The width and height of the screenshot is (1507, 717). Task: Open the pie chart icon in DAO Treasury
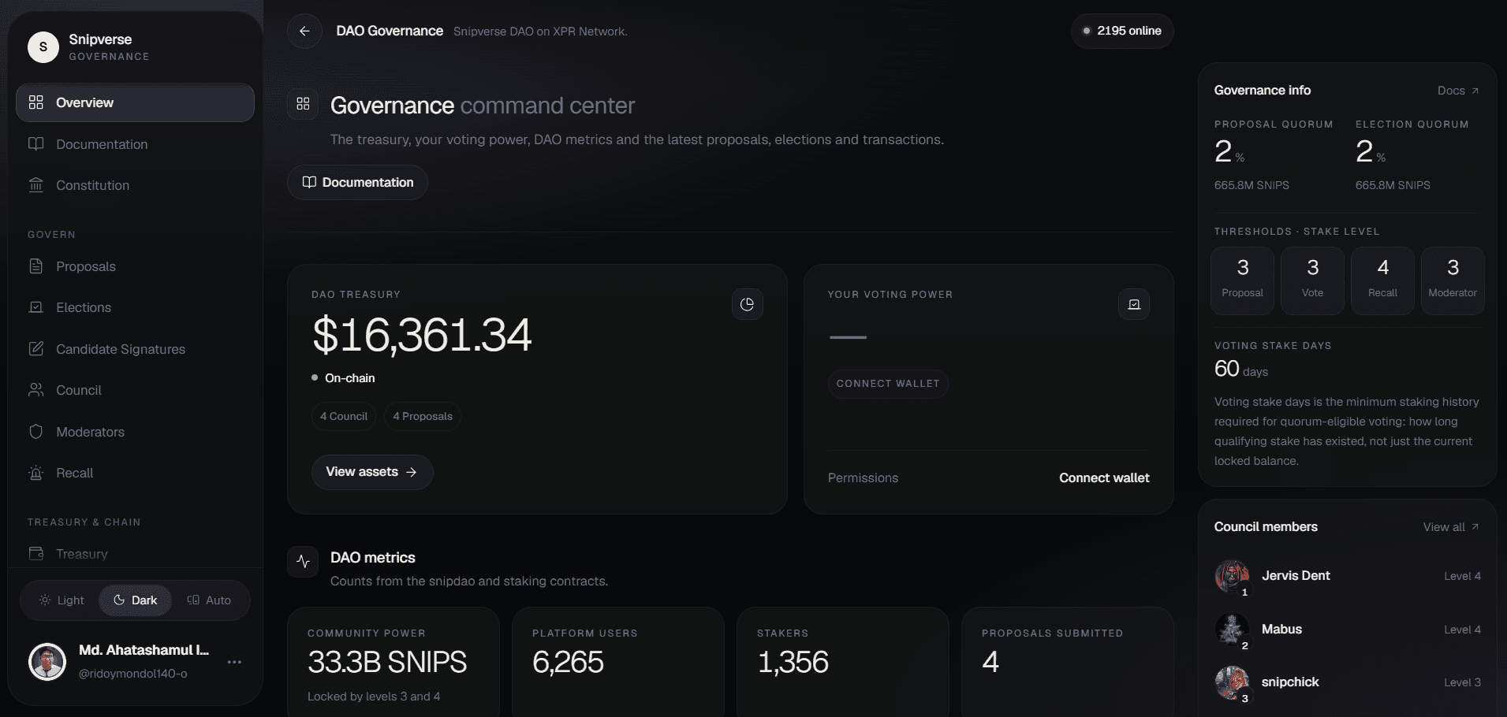point(747,304)
